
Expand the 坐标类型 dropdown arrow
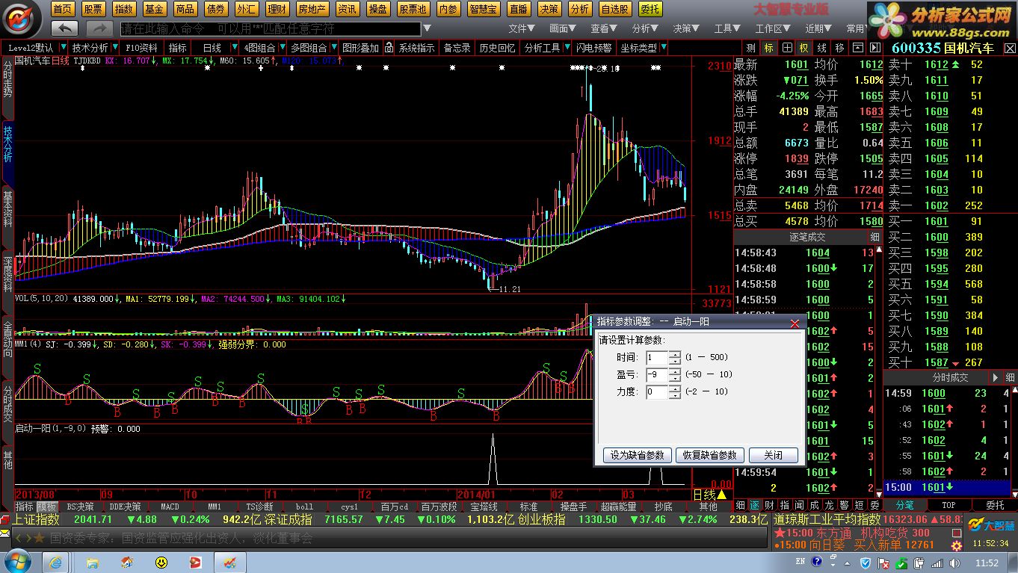pyautogui.click(x=663, y=48)
